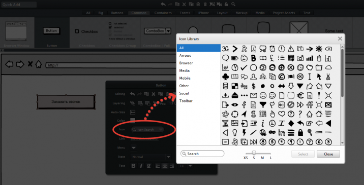The width and height of the screenshot is (364, 185).
Task: Pick the euro sign icon
Action: coord(300,95)
